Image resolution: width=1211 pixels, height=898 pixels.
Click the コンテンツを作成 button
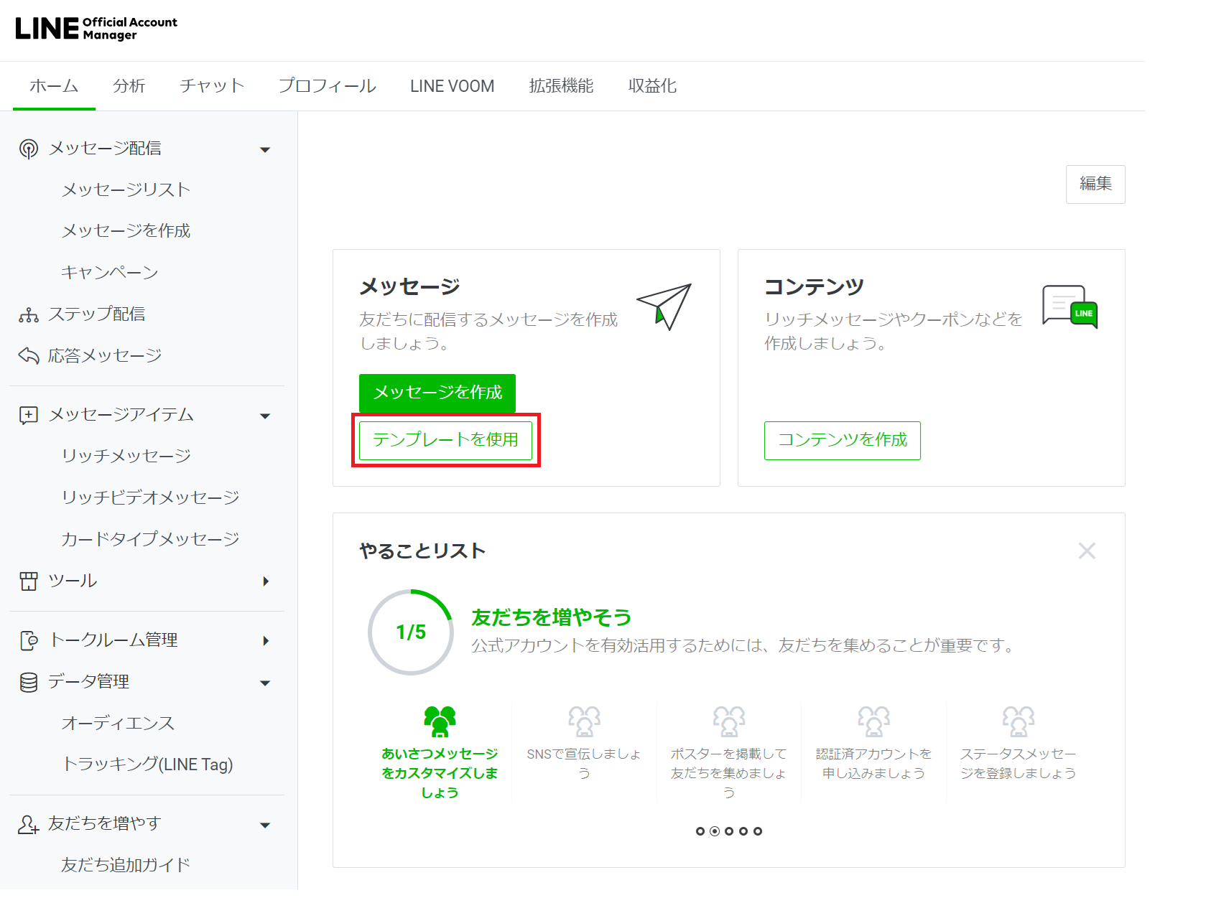click(843, 440)
